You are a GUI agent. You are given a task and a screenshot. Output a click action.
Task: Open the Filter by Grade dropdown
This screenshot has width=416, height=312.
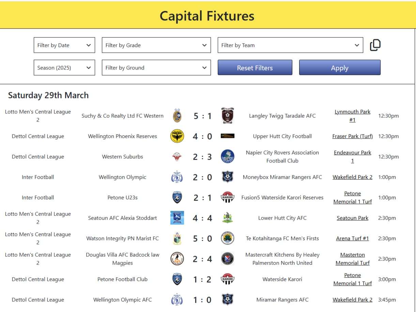click(156, 45)
